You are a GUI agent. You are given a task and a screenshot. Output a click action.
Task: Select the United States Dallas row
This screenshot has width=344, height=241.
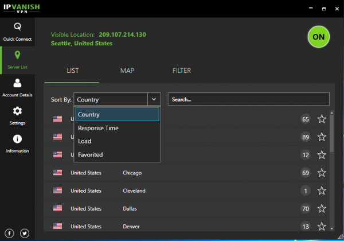(186, 208)
